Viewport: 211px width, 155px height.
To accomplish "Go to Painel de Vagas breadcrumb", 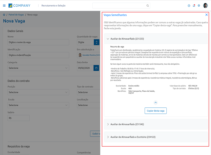I will pyautogui.click(x=17, y=15).
